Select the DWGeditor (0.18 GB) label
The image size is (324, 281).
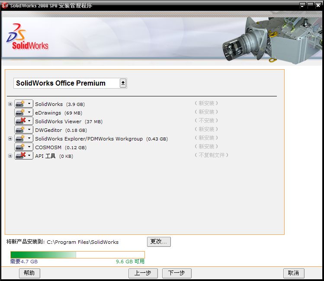tap(61, 130)
